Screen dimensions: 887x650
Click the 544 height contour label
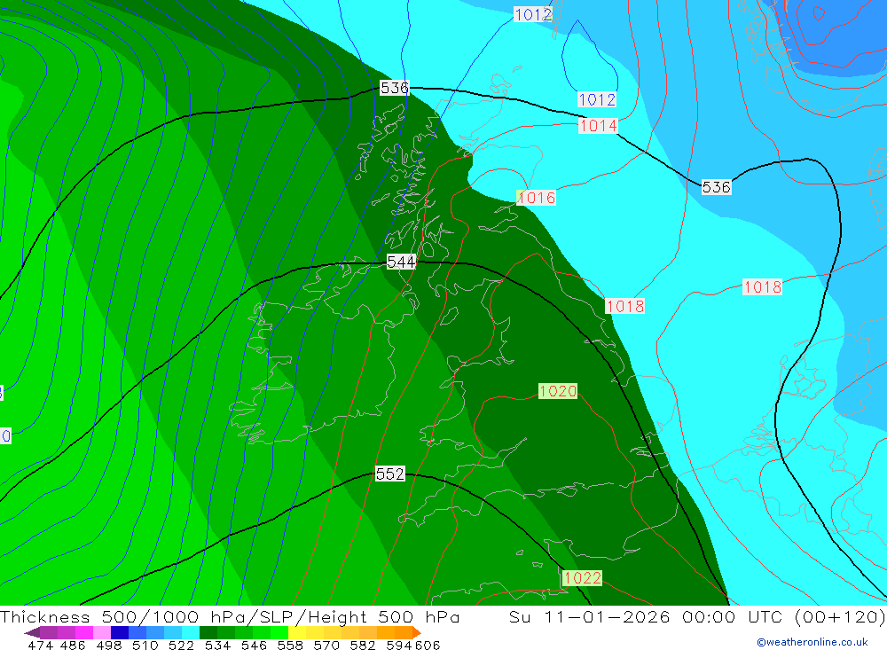(x=401, y=262)
